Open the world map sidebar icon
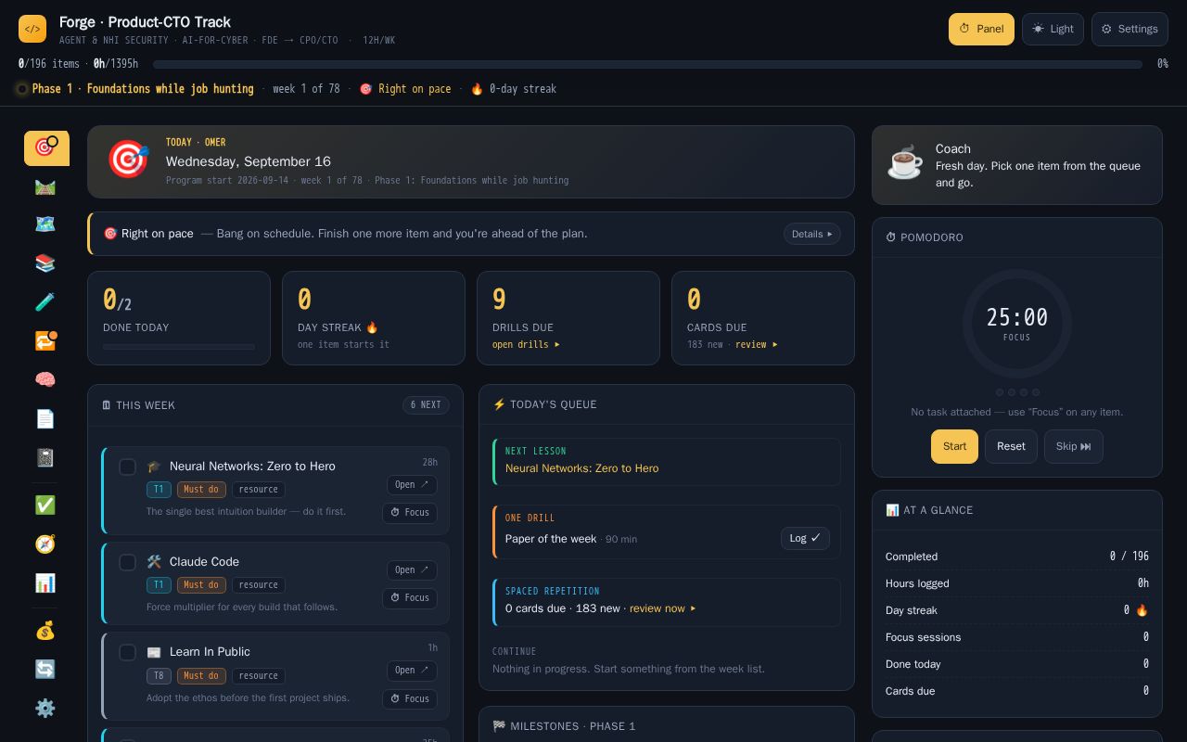The height and width of the screenshot is (742, 1187). (x=45, y=225)
